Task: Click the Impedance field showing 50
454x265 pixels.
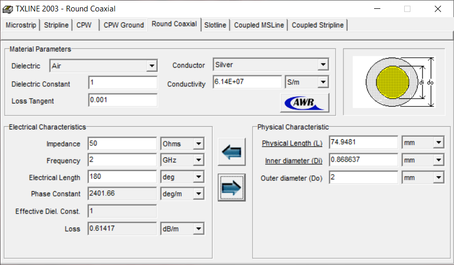Action: (122, 143)
